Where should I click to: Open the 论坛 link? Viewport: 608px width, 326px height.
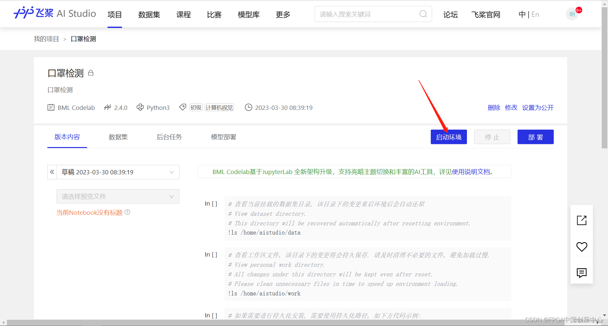click(450, 14)
